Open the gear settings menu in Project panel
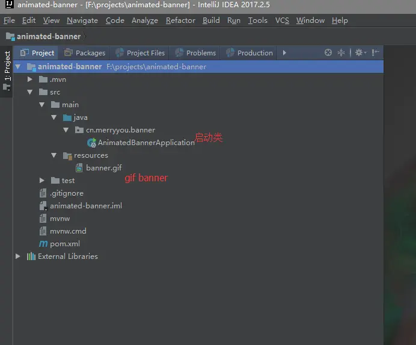The height and width of the screenshot is (345, 416). click(361, 52)
